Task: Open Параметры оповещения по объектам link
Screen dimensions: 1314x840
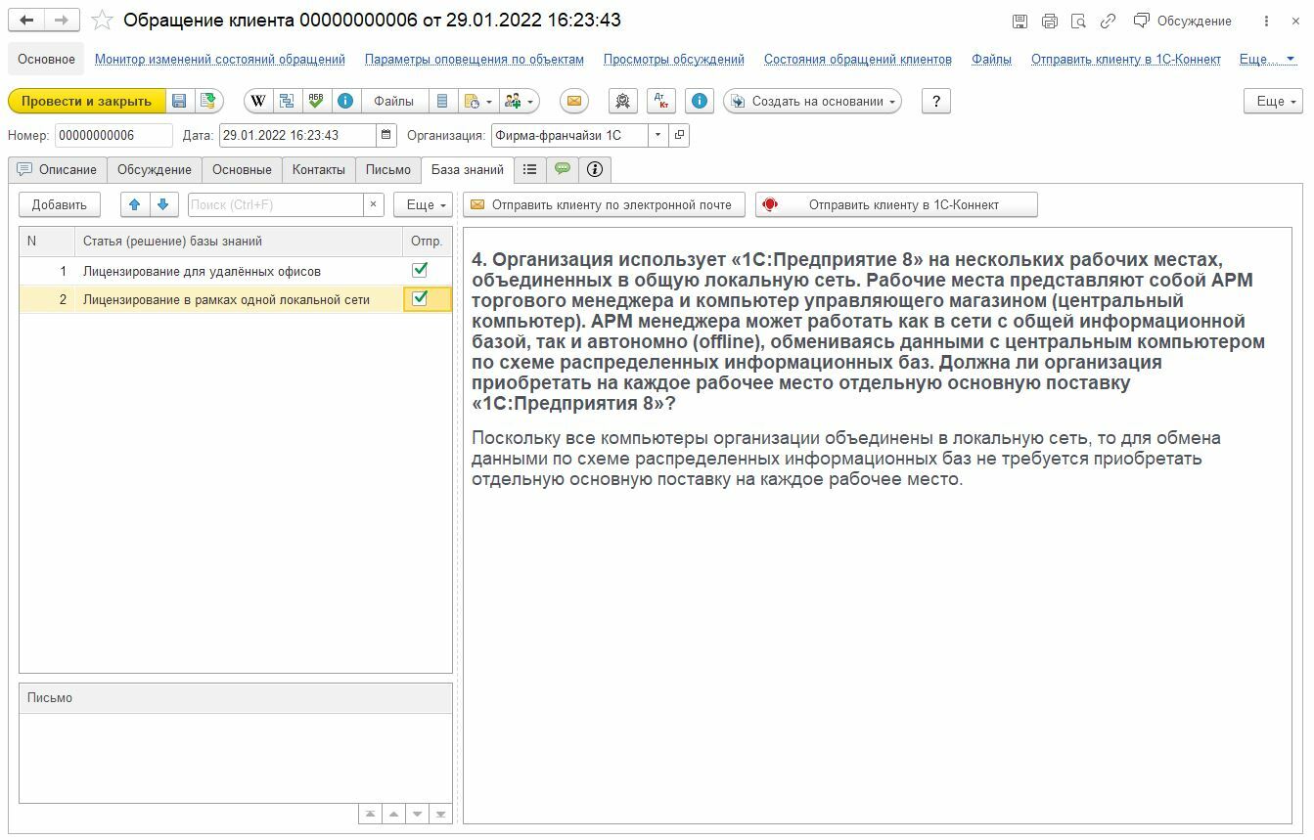Action: [x=475, y=59]
